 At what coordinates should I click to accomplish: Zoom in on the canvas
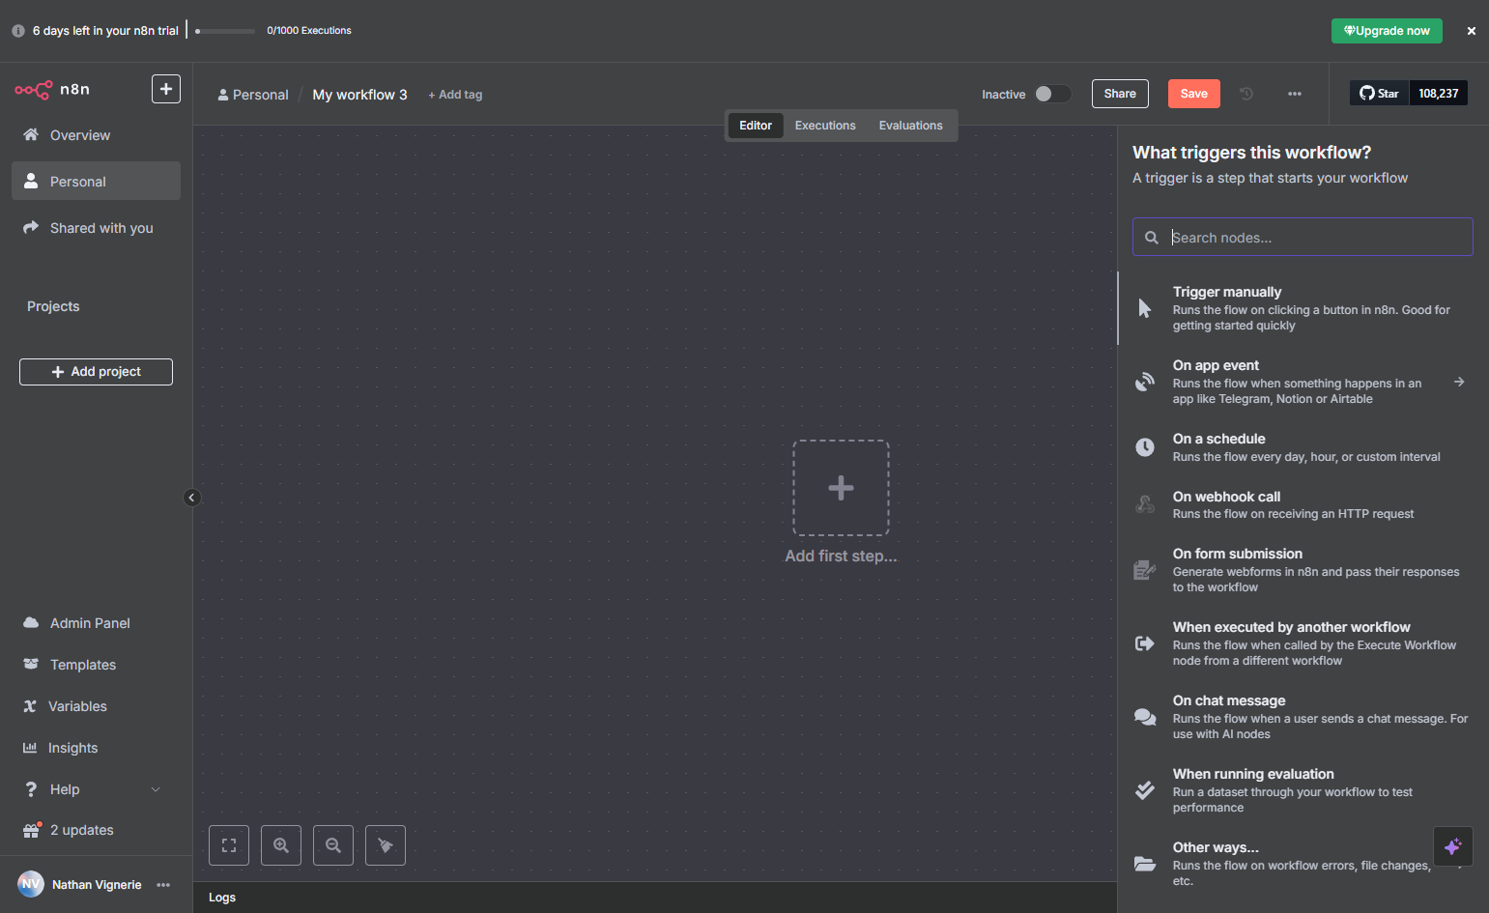click(x=281, y=845)
